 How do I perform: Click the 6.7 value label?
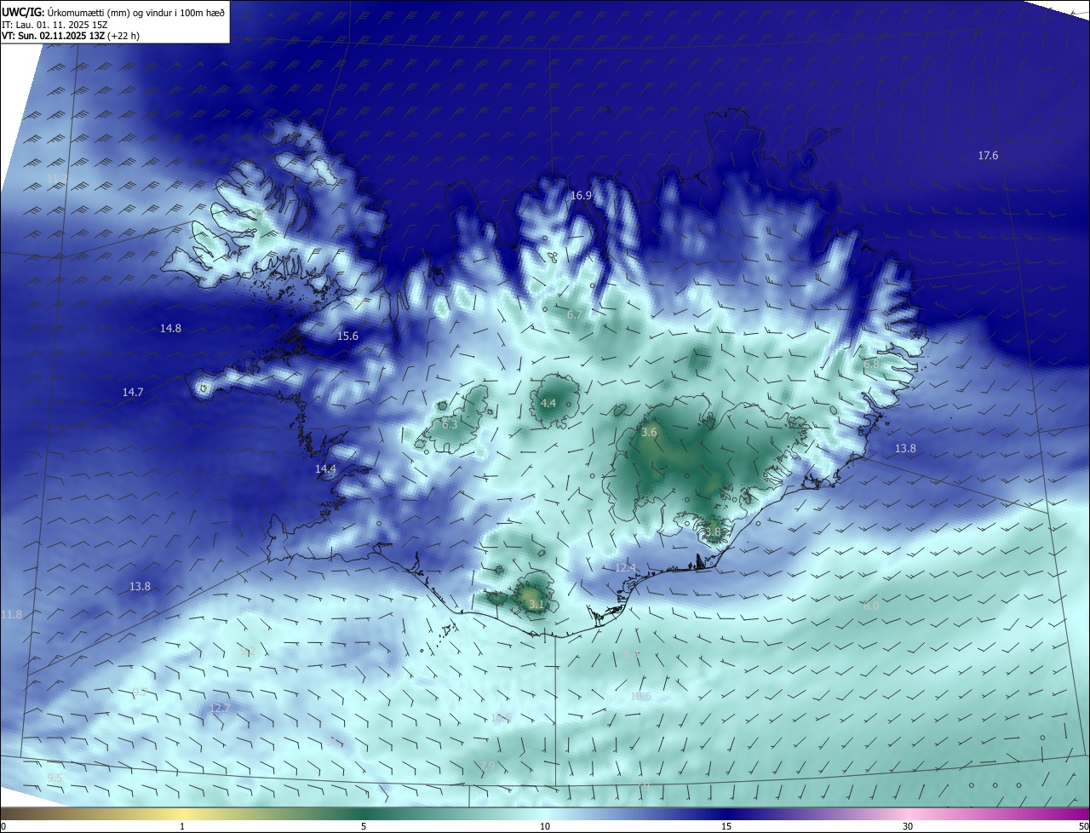[x=575, y=314]
